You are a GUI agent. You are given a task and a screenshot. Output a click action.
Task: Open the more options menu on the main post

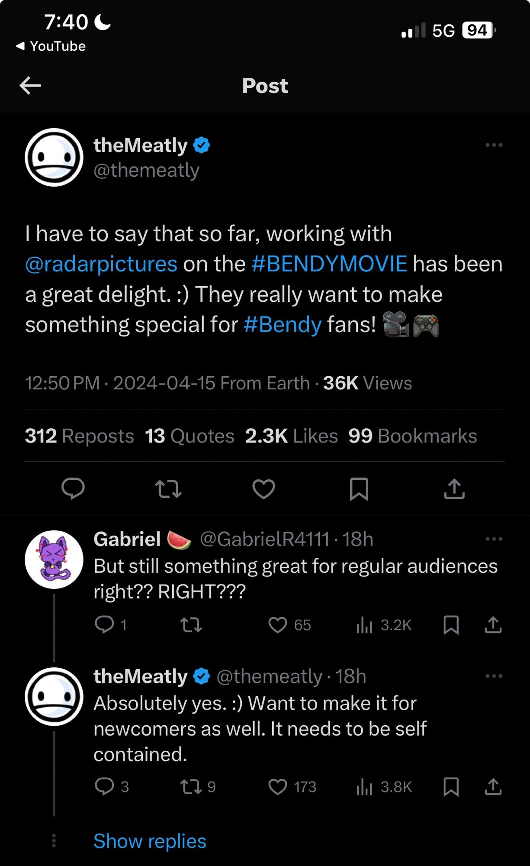(x=494, y=145)
